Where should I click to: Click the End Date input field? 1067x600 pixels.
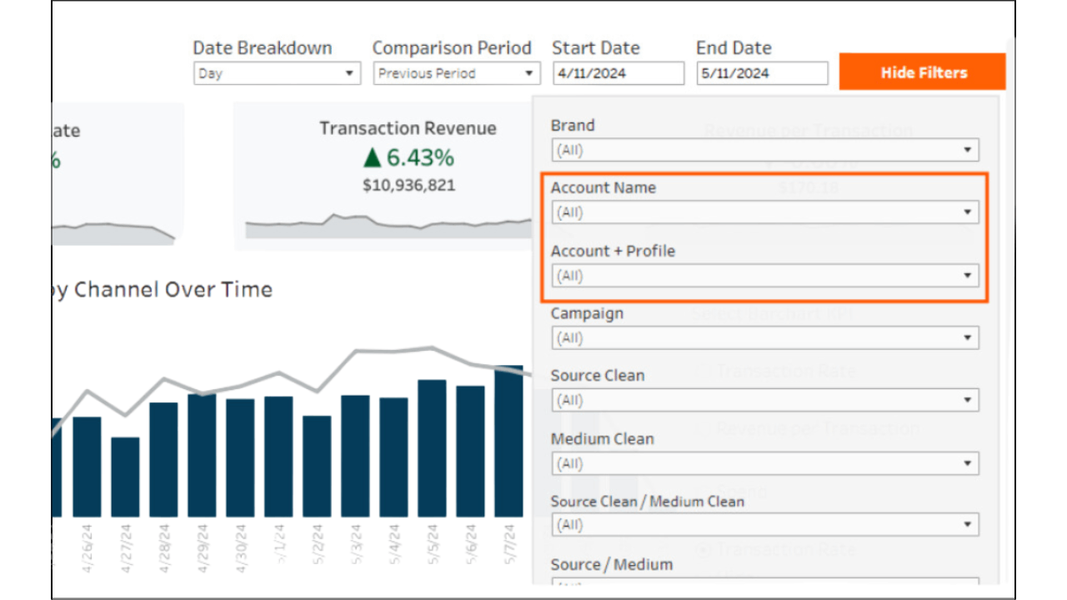(762, 73)
